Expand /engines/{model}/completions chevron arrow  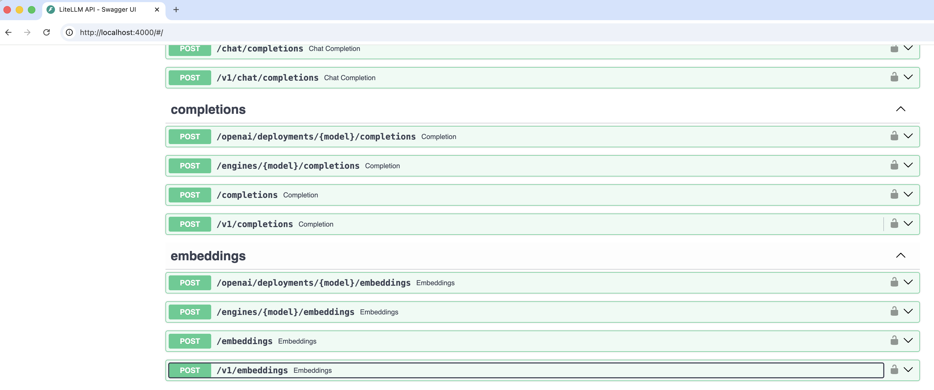point(908,166)
